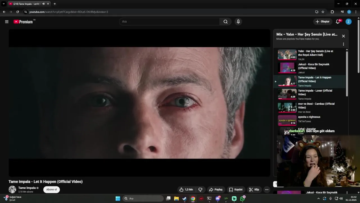Open the YouTube account avatar menu
Screen dimensions: 360x203
pyautogui.click(x=348, y=22)
